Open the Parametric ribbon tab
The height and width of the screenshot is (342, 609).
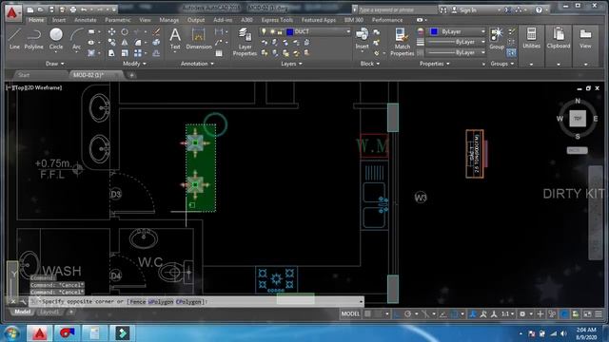(118, 20)
